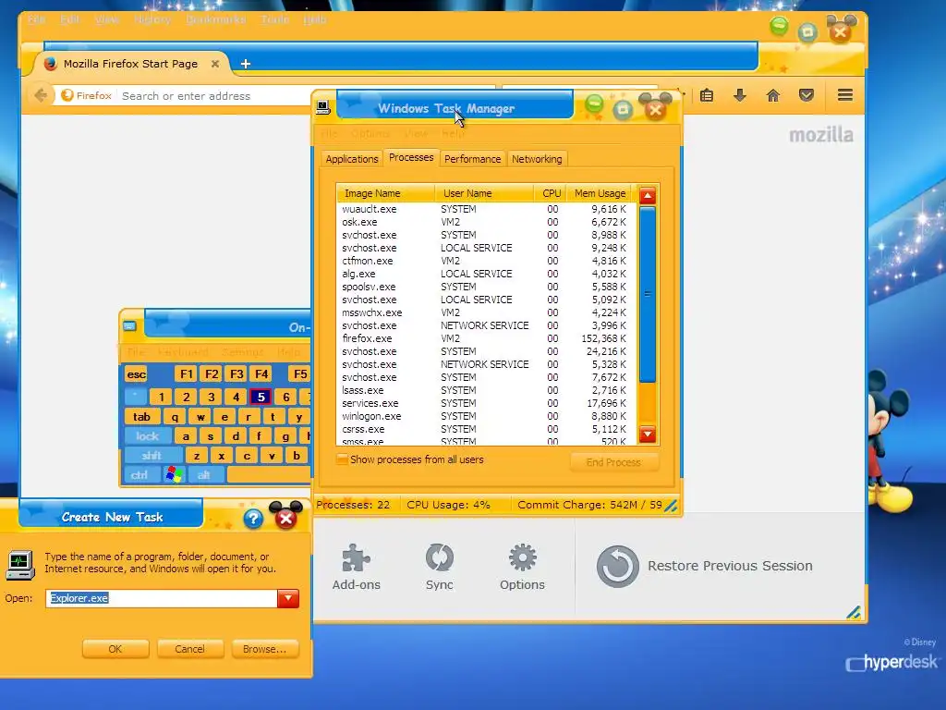The height and width of the screenshot is (710, 946).
Task: Click the On-Screen Keyboard title icon
Action: tap(129, 326)
